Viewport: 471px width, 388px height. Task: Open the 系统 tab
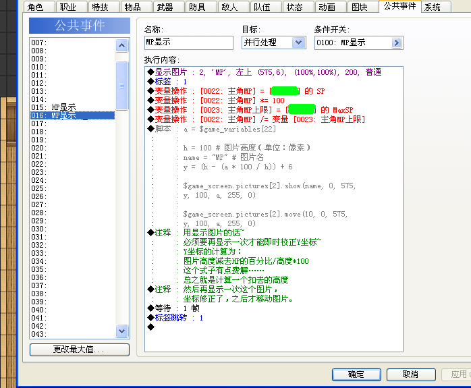(436, 7)
